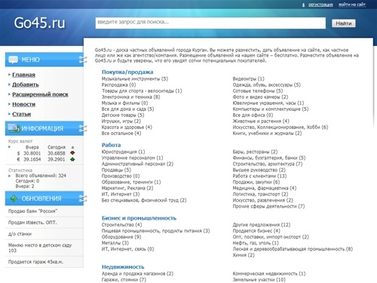Open Нефть, газ, уголь (1) category
377x283 pixels.
256,243
